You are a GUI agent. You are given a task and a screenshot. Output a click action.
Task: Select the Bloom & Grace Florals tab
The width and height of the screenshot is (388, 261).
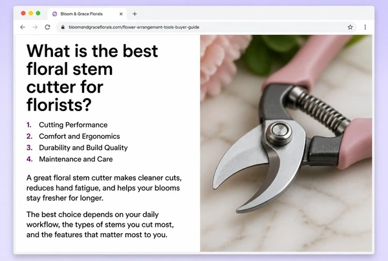click(x=87, y=14)
